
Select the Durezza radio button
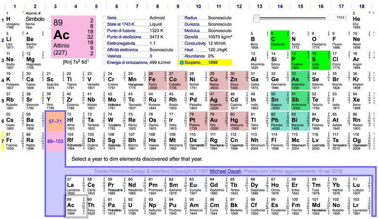182,24
